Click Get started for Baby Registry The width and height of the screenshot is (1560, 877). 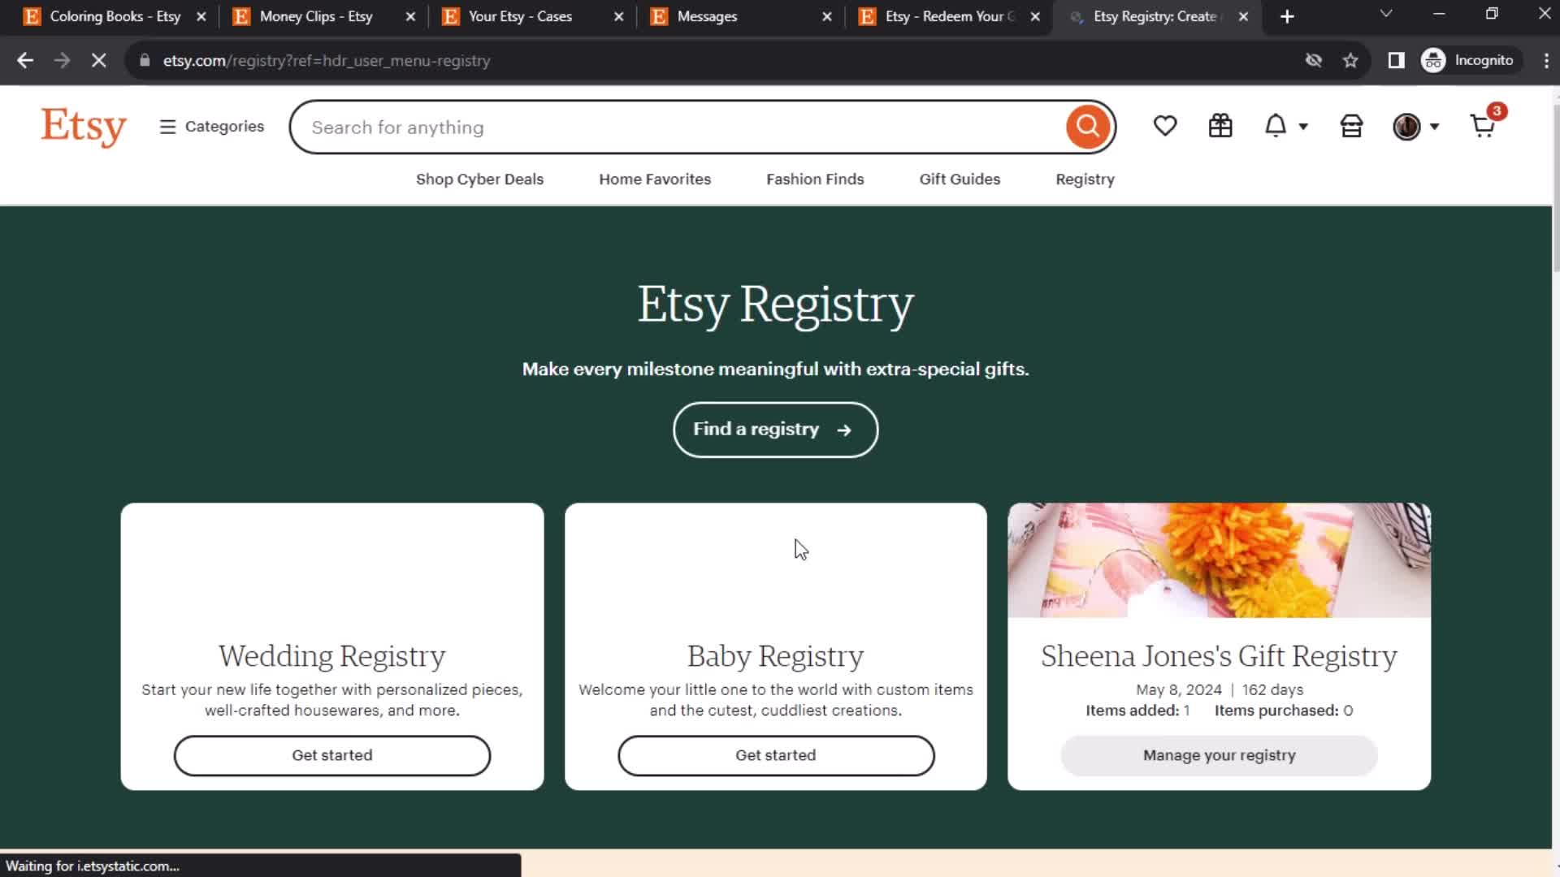coord(776,755)
